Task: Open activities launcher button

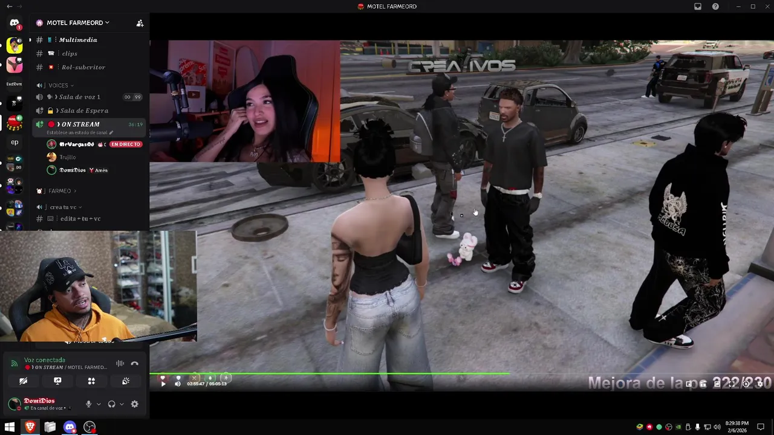Action: click(91, 381)
